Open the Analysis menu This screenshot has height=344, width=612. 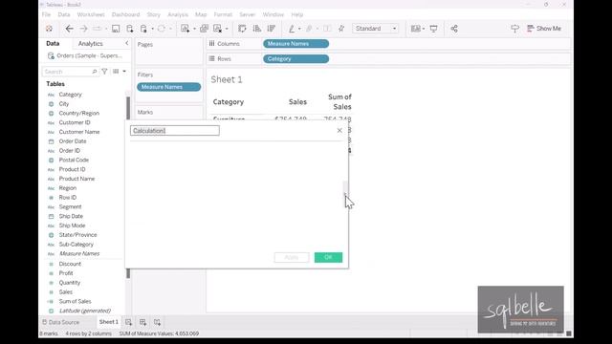tap(178, 14)
